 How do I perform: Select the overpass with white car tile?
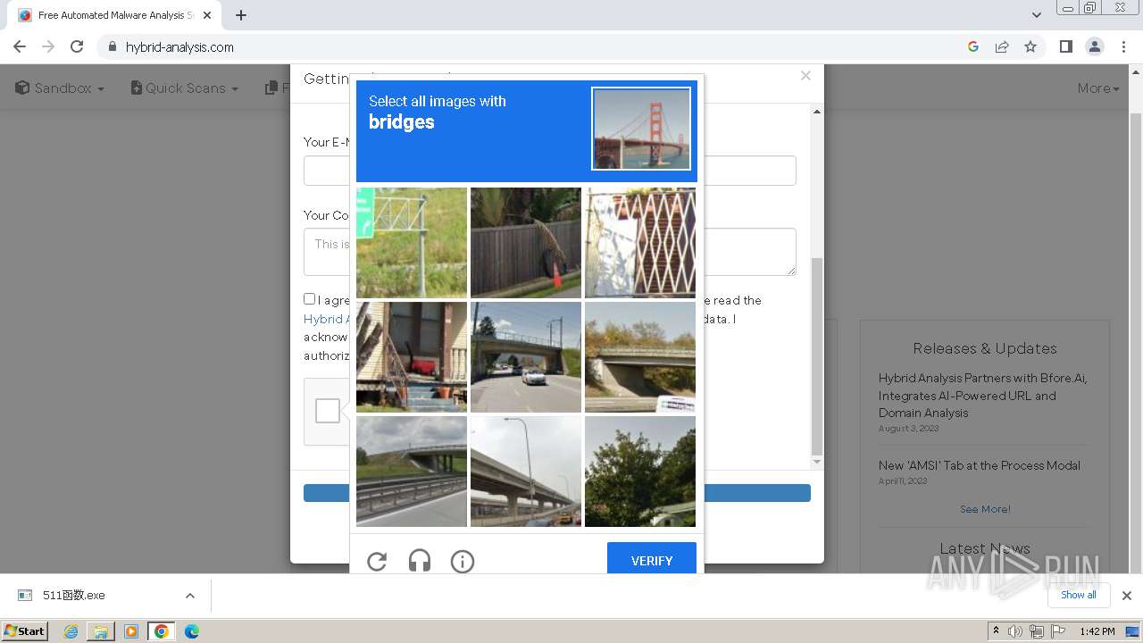pyautogui.click(x=526, y=357)
